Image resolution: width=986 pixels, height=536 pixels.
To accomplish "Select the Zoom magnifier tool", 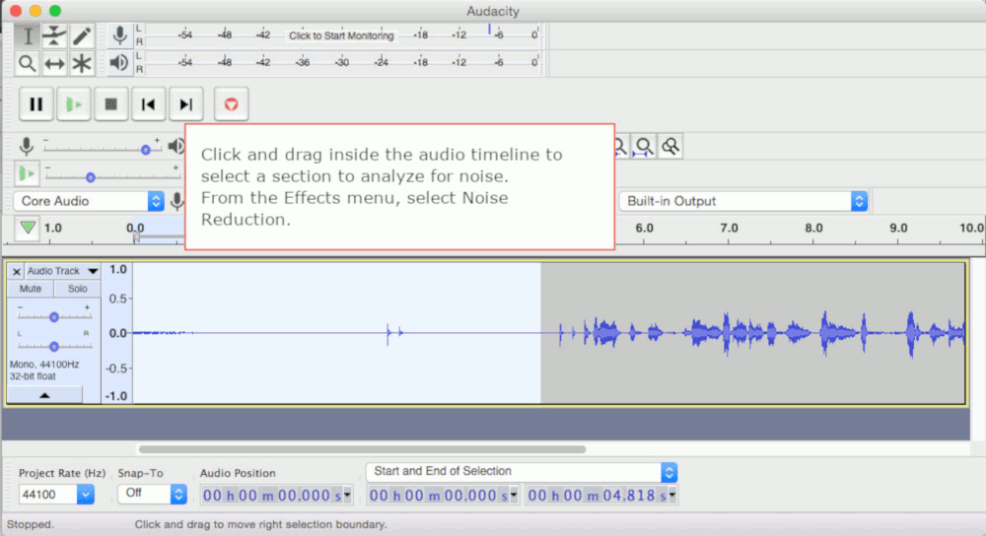I will (x=28, y=63).
